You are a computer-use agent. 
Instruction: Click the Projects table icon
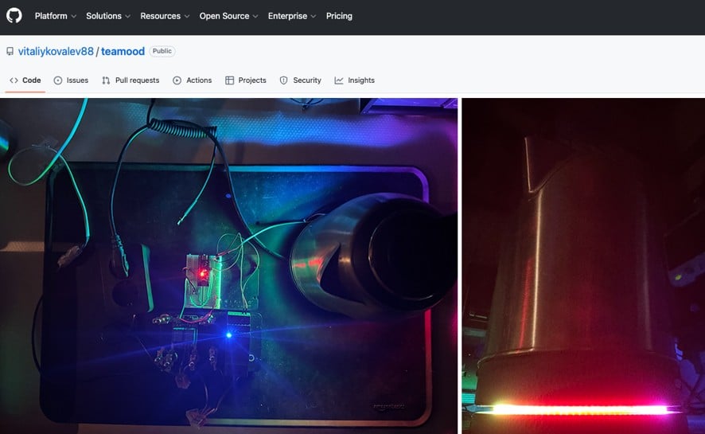pyautogui.click(x=230, y=80)
